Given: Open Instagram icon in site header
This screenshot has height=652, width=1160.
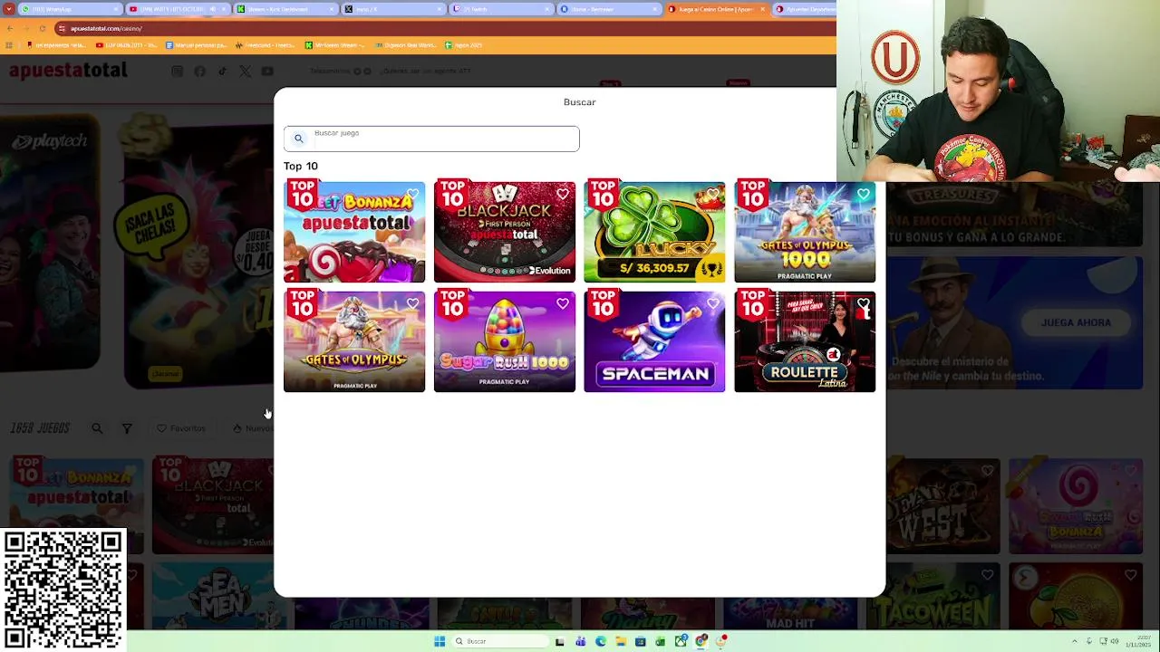Looking at the screenshot, I should tap(177, 71).
